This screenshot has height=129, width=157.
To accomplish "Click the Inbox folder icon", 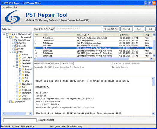I will 16,52.
